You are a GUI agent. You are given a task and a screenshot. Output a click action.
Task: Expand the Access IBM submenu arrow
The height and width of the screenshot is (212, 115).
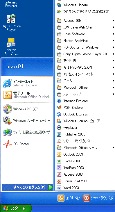point(114,21)
